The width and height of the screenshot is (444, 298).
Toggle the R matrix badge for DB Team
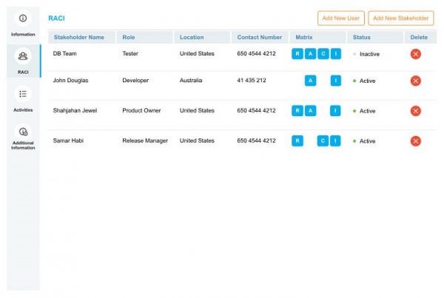point(297,54)
